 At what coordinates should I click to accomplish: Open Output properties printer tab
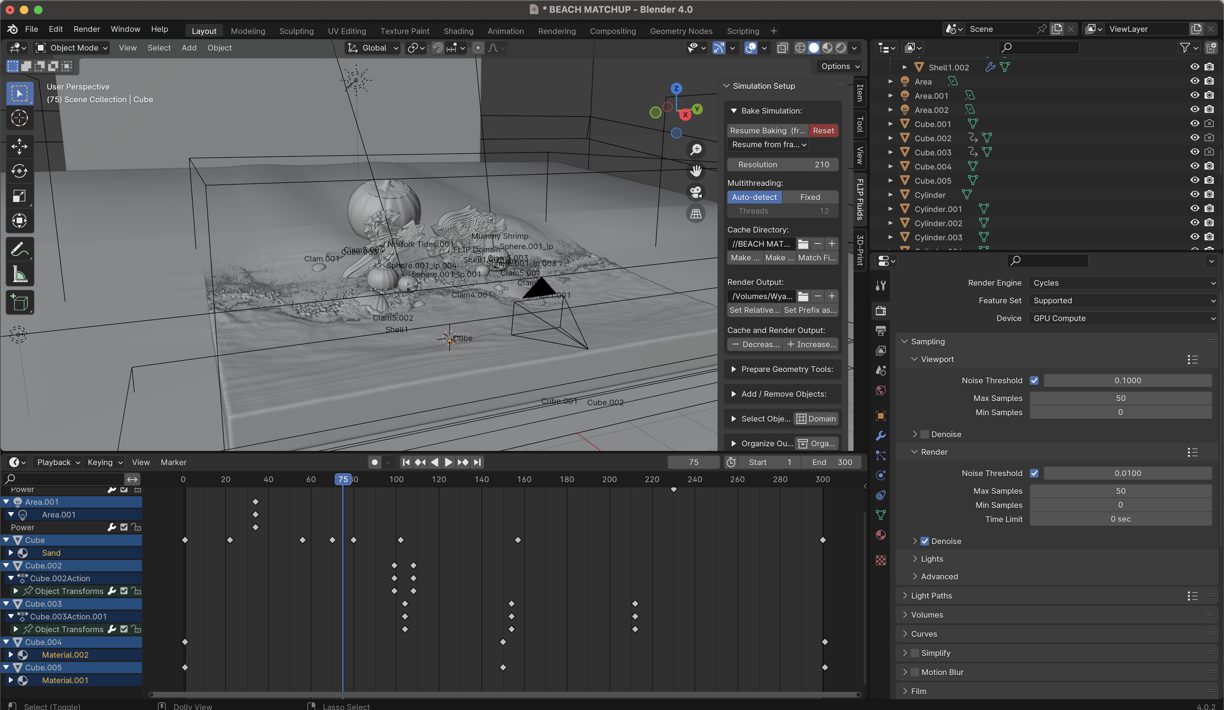click(880, 331)
